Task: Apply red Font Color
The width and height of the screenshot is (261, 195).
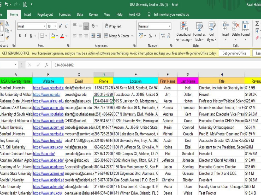Action: [x=62, y=36]
